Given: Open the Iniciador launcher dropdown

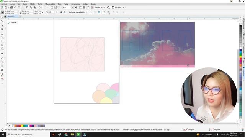Looking at the screenshot, I should [x=123, y=8].
